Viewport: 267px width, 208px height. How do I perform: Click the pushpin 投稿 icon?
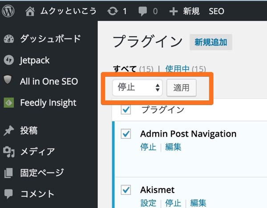(8, 131)
